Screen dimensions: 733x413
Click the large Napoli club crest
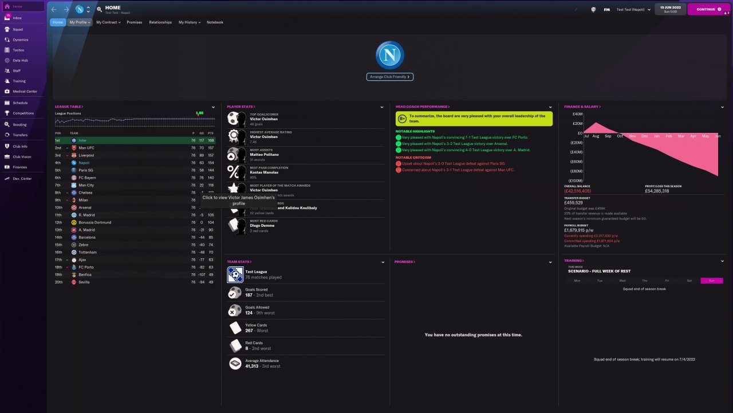[390, 56]
